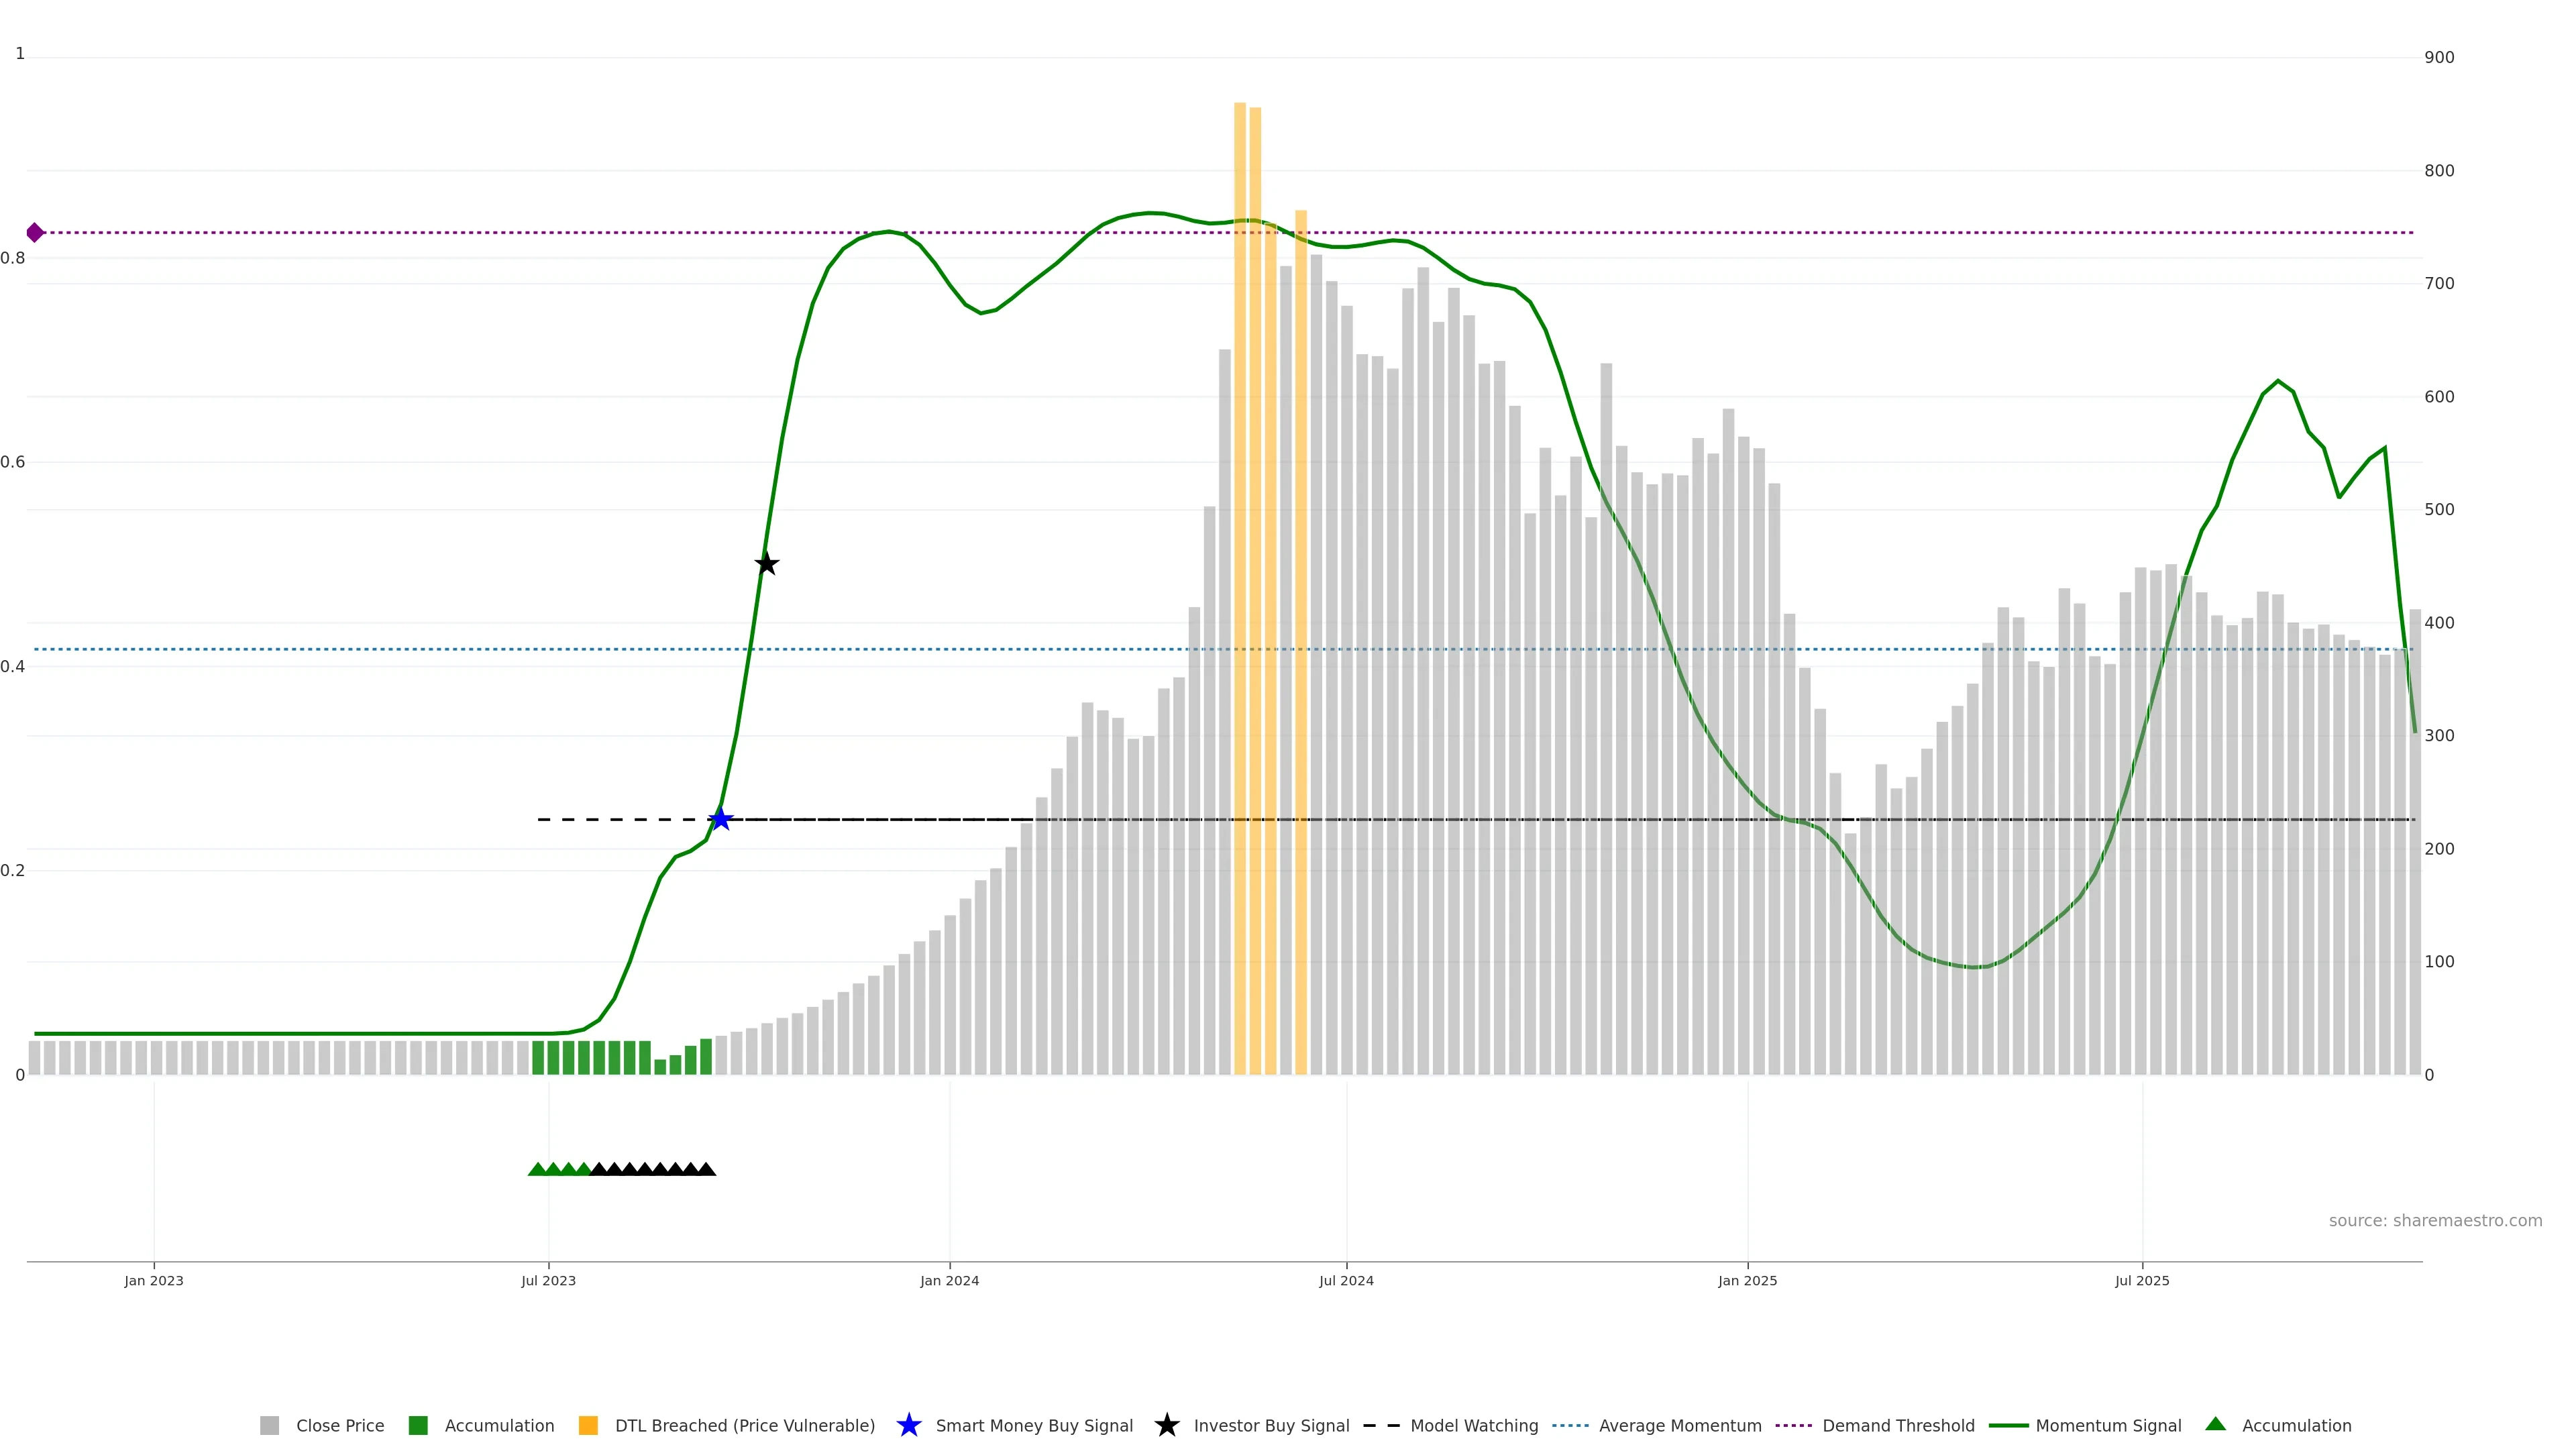Toggle Momentum Signal legend entry
The height and width of the screenshot is (1449, 2576).
coord(2108,1425)
